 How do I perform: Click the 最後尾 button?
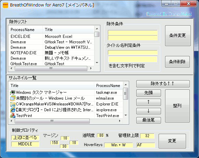[x=149, y=120]
